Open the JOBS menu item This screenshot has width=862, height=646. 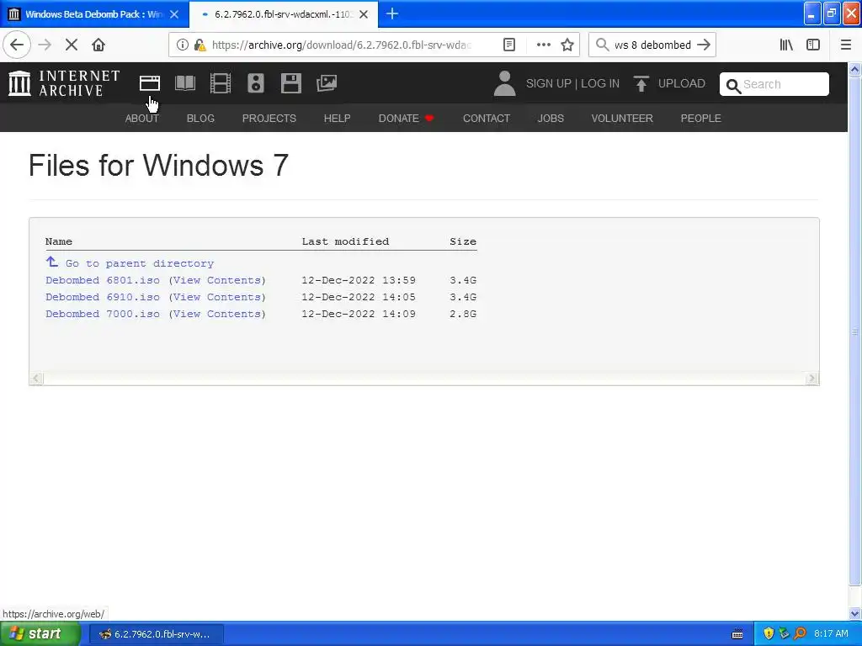(x=551, y=118)
